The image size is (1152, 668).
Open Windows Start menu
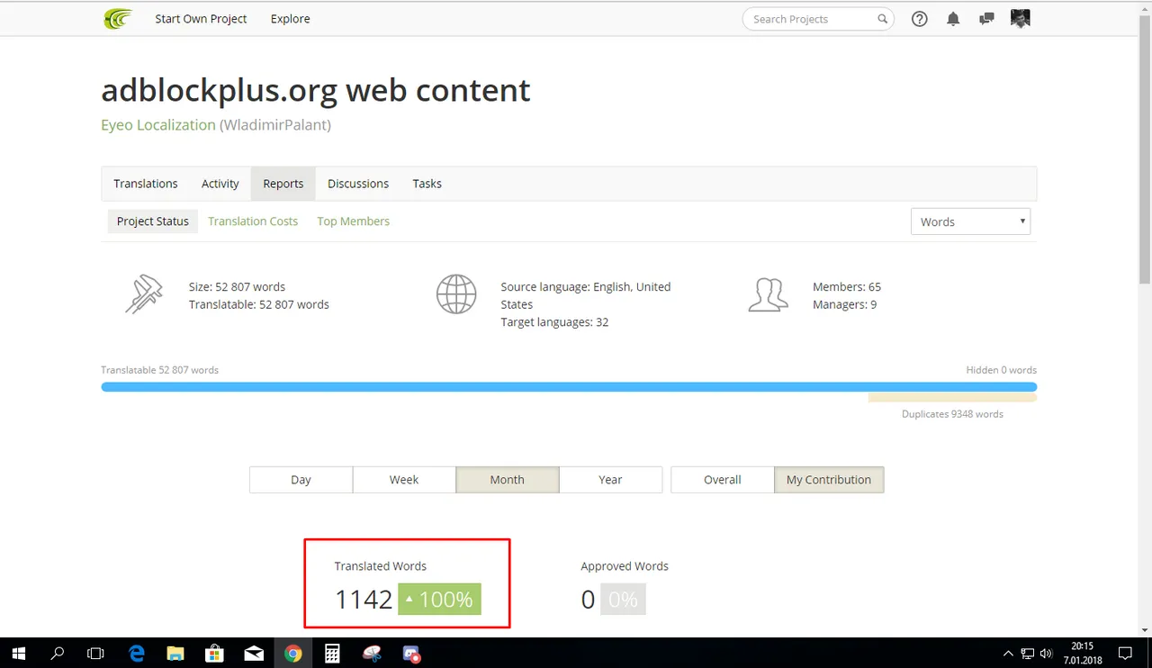click(18, 654)
